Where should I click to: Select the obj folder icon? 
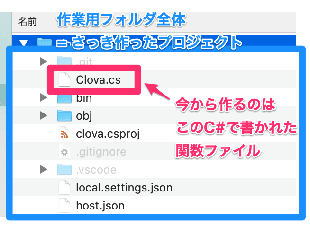[x=64, y=115]
